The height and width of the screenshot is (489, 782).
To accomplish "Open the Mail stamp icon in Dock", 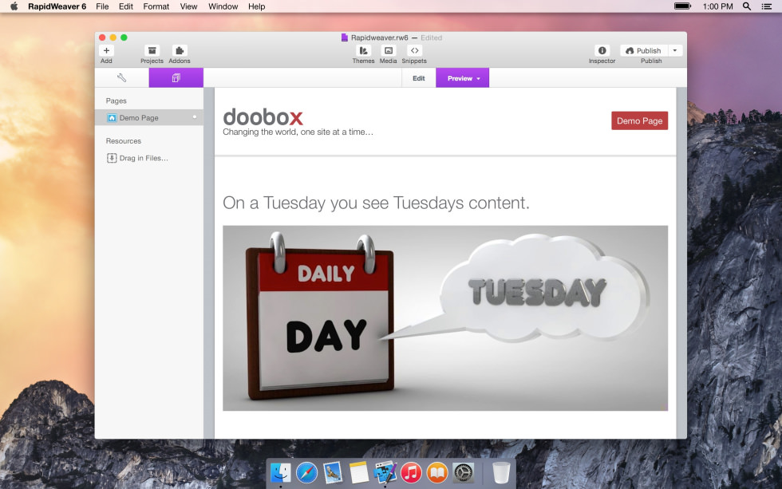I will (333, 472).
